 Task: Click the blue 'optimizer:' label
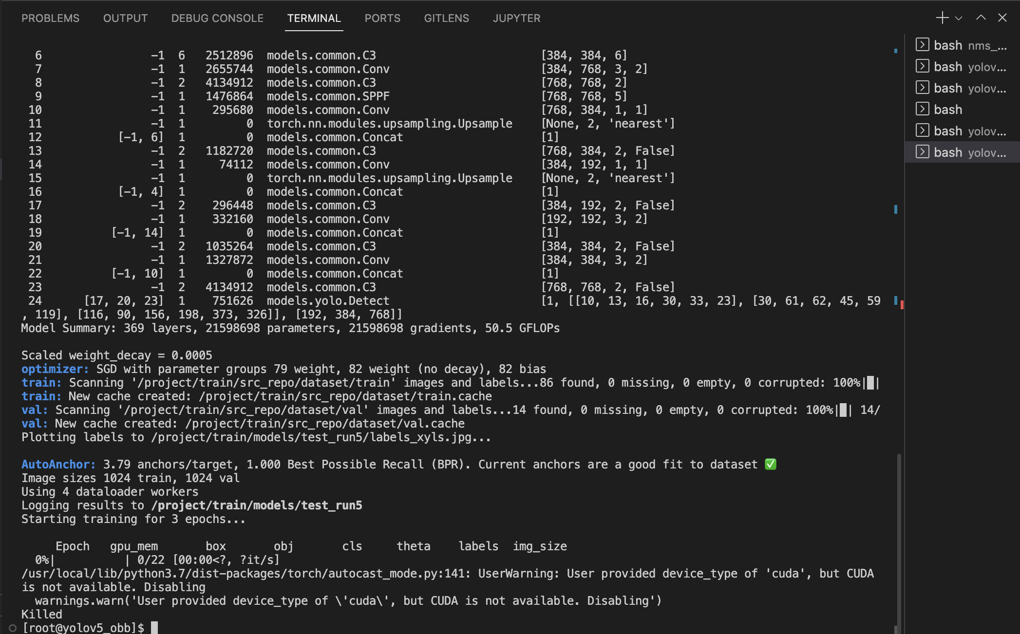click(55, 369)
